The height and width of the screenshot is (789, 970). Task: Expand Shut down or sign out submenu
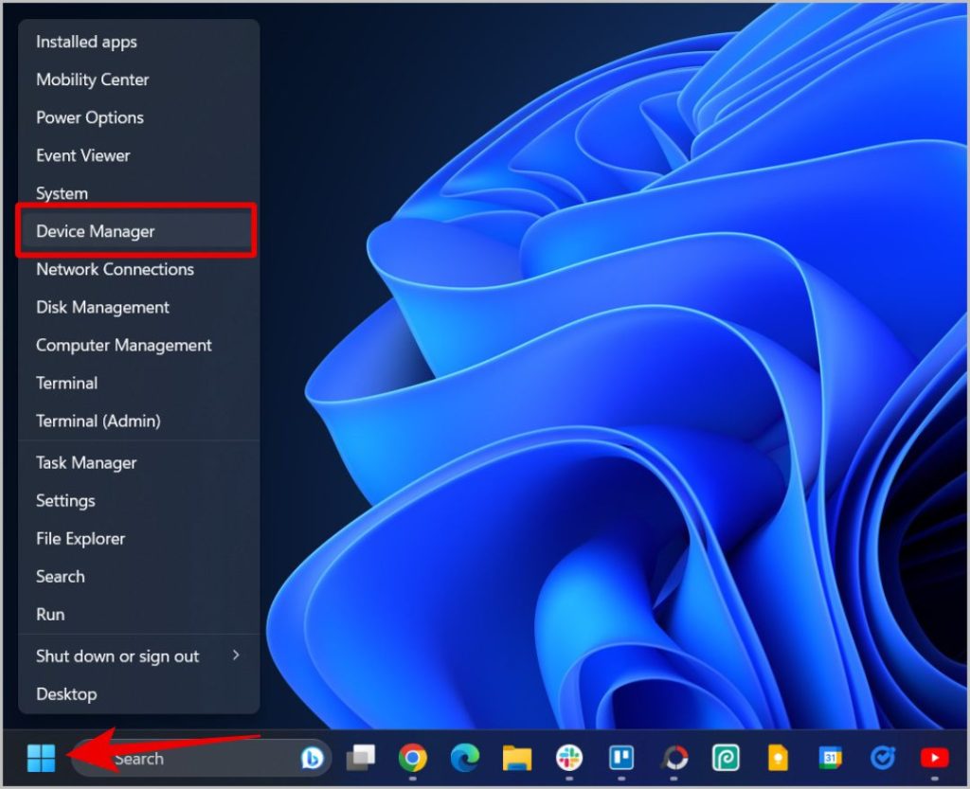coord(139,656)
